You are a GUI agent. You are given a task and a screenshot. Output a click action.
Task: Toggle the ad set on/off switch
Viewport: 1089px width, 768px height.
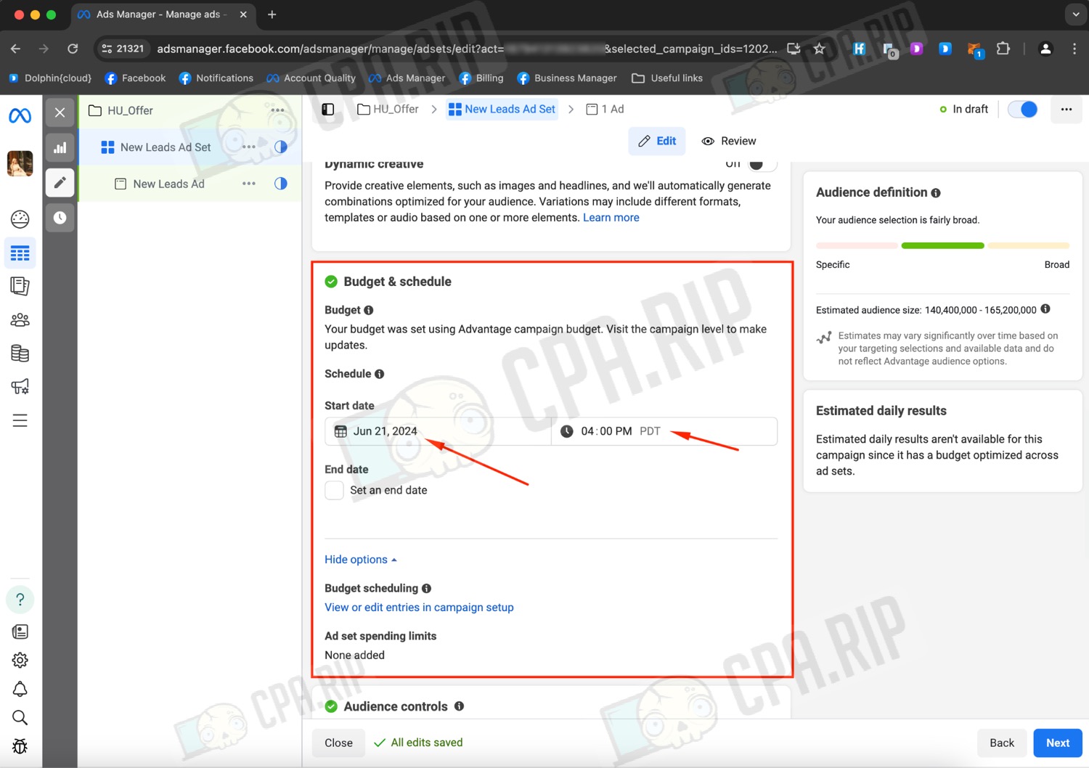[x=1023, y=110]
